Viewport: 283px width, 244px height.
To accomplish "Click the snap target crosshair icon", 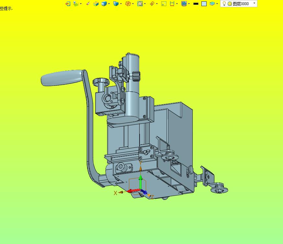I will (152, 4).
